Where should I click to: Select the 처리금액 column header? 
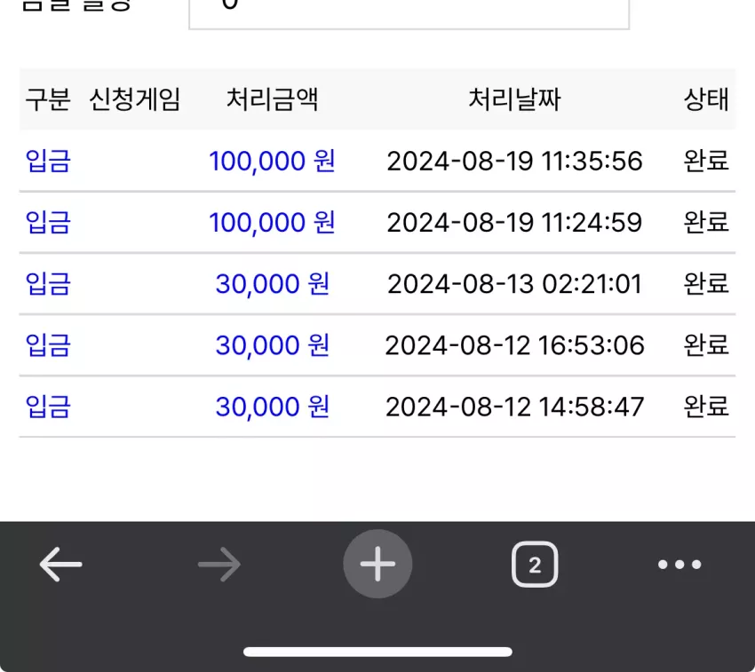tap(272, 99)
